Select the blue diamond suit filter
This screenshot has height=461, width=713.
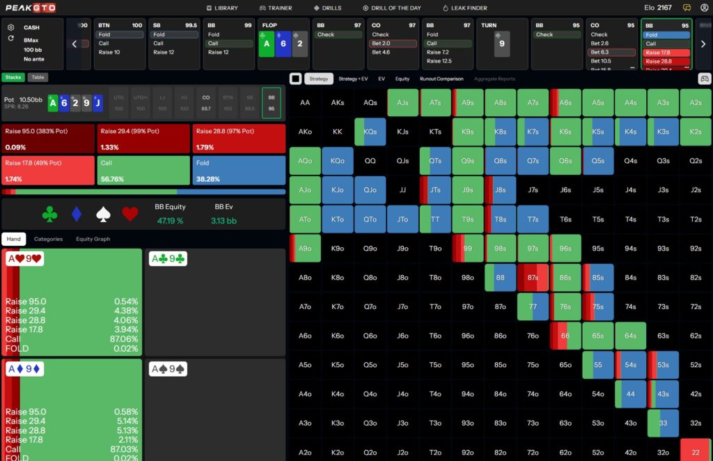(x=77, y=214)
